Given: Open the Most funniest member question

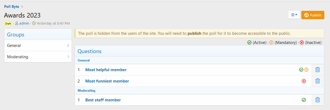Looking at the screenshot, I should pyautogui.click(x=107, y=81).
